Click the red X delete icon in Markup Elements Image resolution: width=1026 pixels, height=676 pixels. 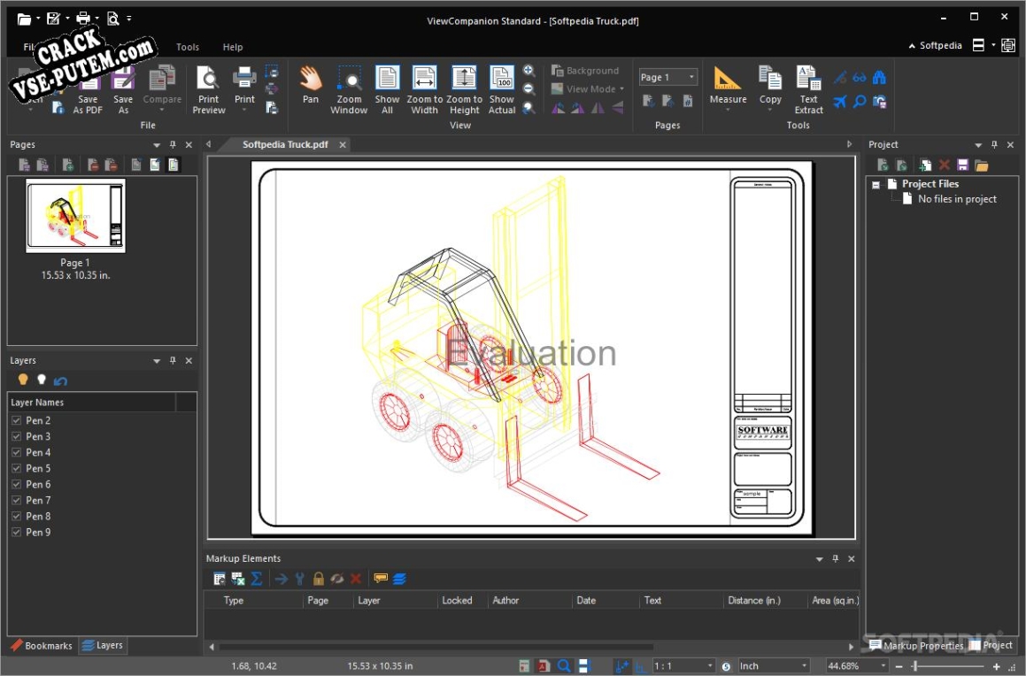point(356,579)
